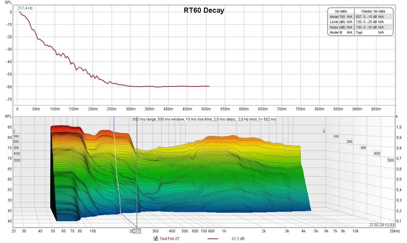Click the 500m mark on time axis
This screenshot has width=407, height=243.
tap(206, 109)
